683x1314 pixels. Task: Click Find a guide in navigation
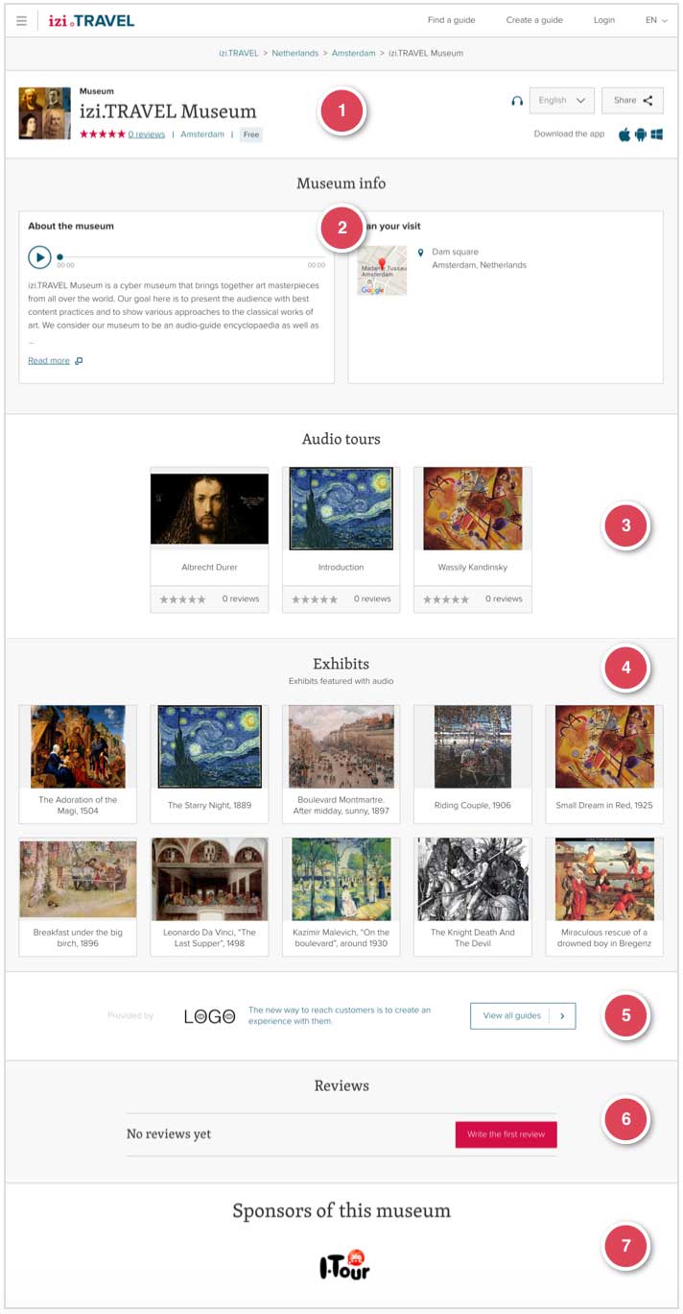point(451,20)
